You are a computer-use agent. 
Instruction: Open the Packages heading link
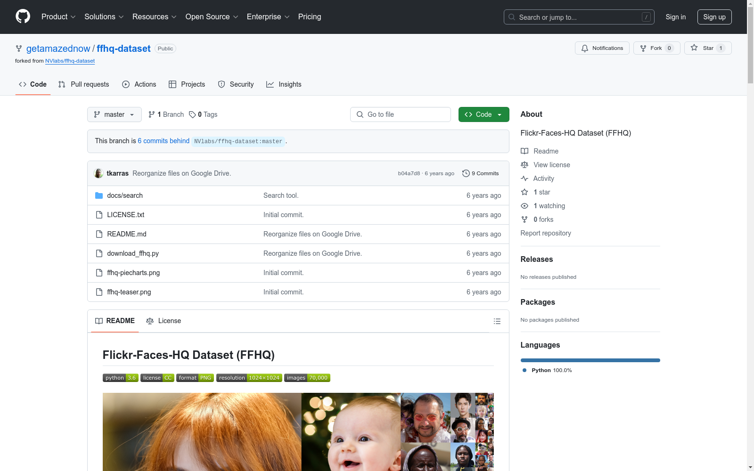tap(538, 302)
